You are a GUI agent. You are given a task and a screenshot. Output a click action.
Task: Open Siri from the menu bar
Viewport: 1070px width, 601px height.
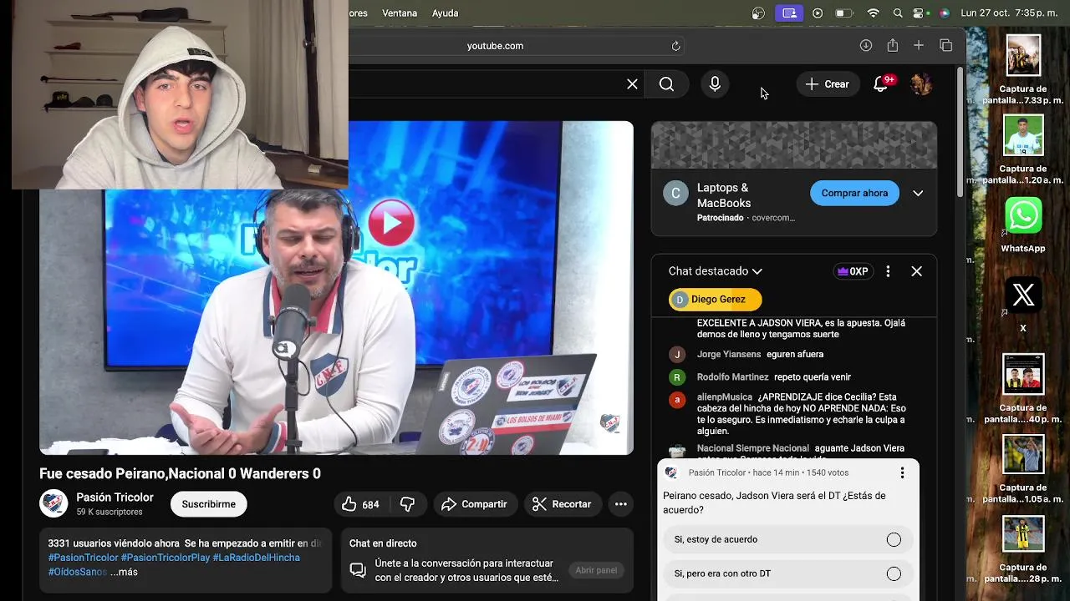[945, 13]
